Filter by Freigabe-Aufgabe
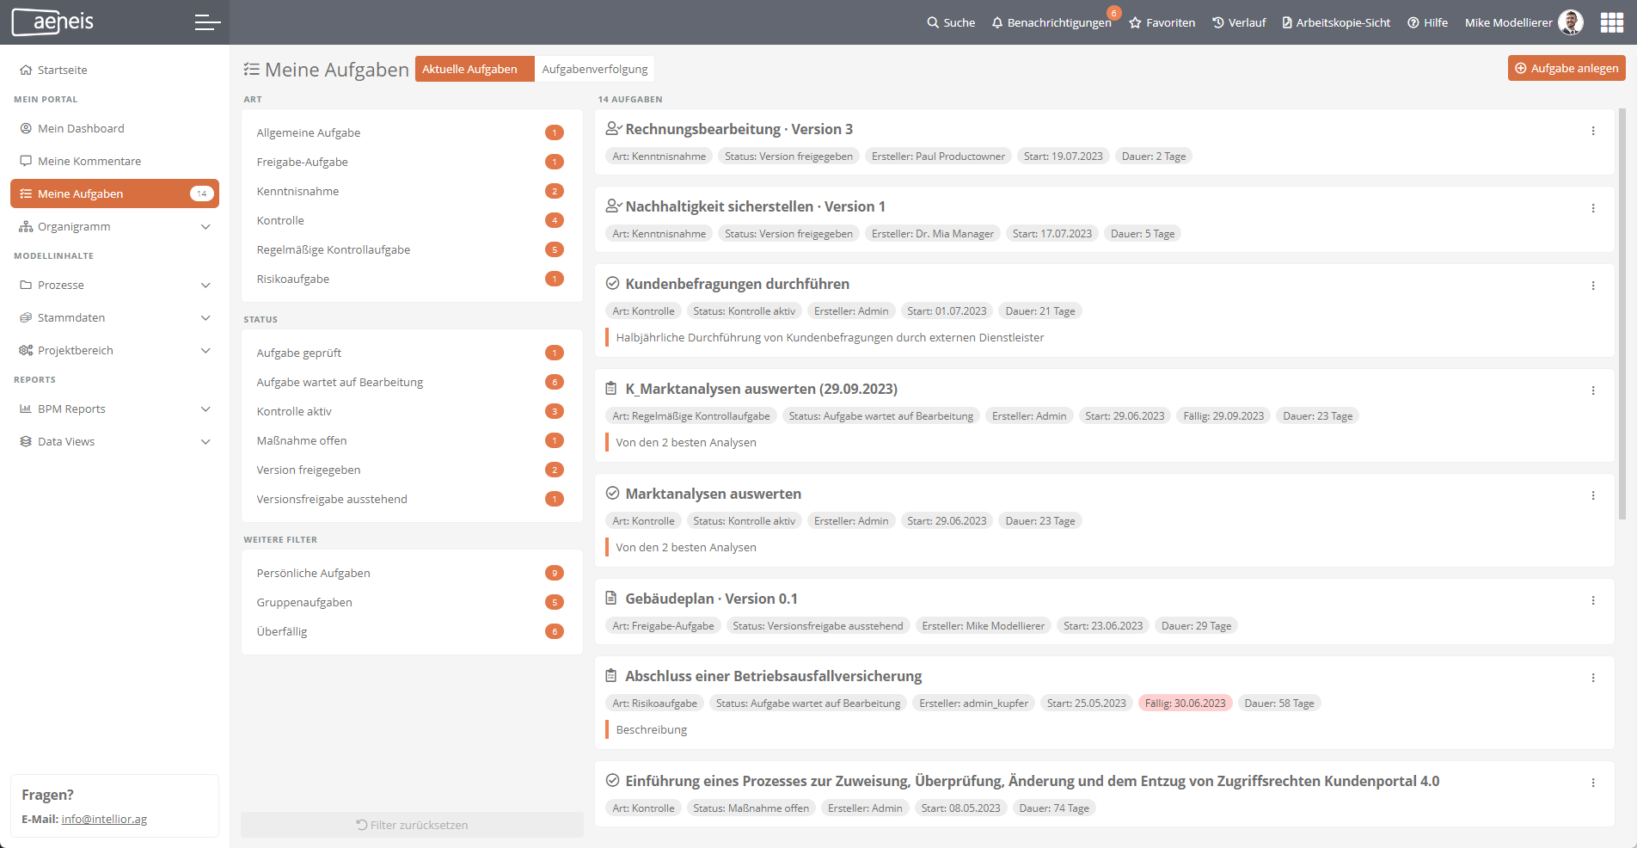Image resolution: width=1637 pixels, height=848 pixels. [x=412, y=162]
